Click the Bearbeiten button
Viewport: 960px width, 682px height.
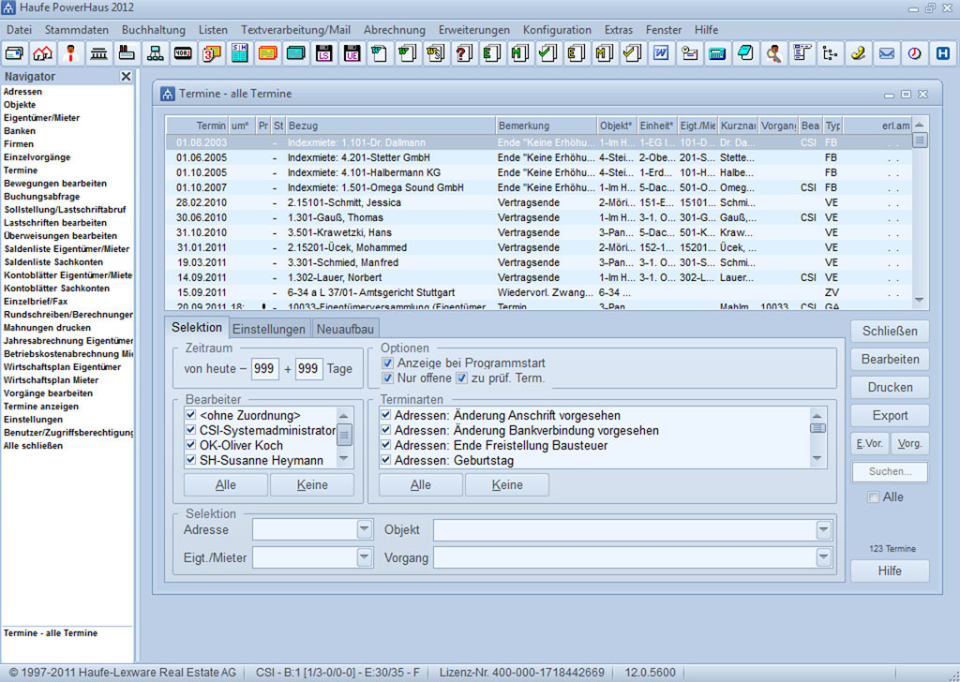890,359
